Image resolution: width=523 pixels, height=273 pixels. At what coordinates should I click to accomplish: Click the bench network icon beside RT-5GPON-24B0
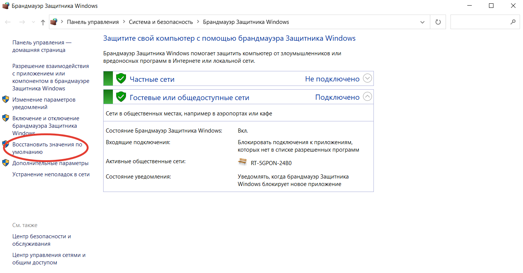tap(243, 162)
